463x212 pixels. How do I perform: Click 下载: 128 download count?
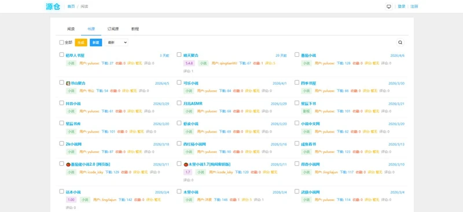tap(343, 63)
